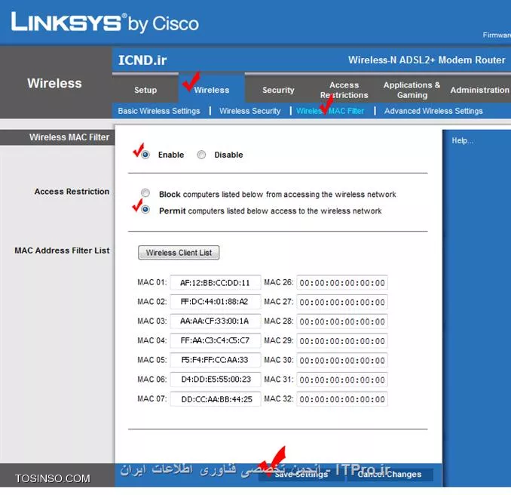511x495 pixels.
Task: Open the Setup tab
Action: tap(145, 90)
